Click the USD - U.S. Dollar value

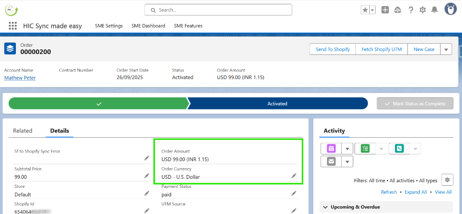(181, 177)
